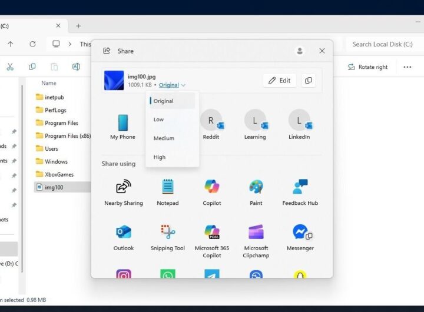Focus the Search Local Disk field
The width and height of the screenshot is (424, 312).
(x=382, y=44)
